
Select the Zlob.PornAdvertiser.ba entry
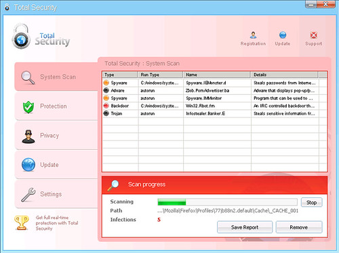tap(207, 91)
